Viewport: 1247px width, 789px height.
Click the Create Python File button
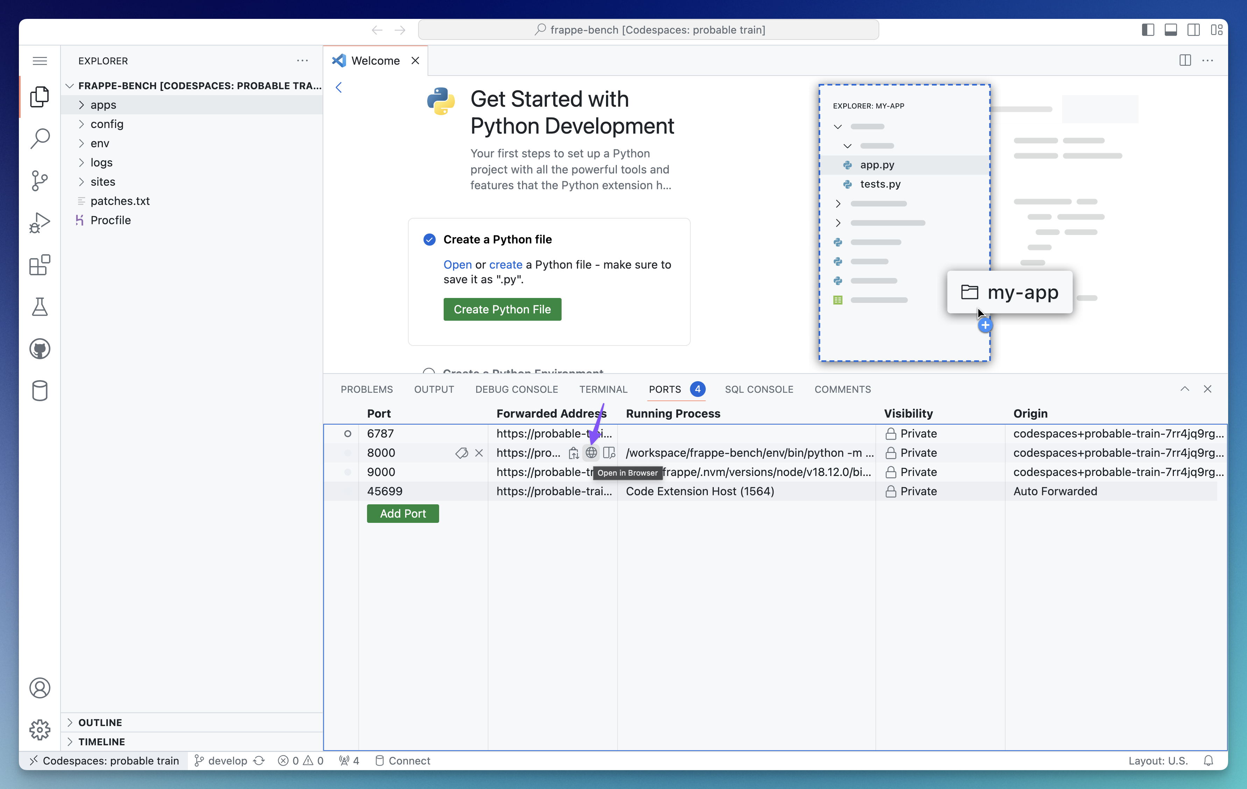[502, 309]
